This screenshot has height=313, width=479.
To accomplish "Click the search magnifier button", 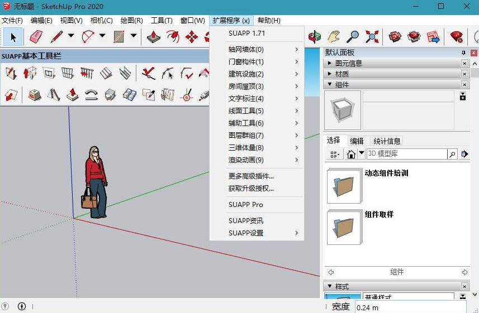I will [452, 154].
